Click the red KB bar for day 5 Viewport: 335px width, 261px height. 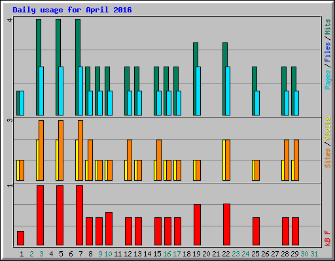pyautogui.click(x=60, y=215)
